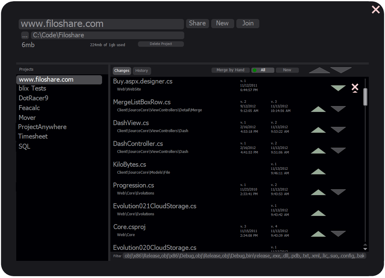This screenshot has height=278, width=385.
Task: Click the 6mb project size label
Action: tap(28, 45)
